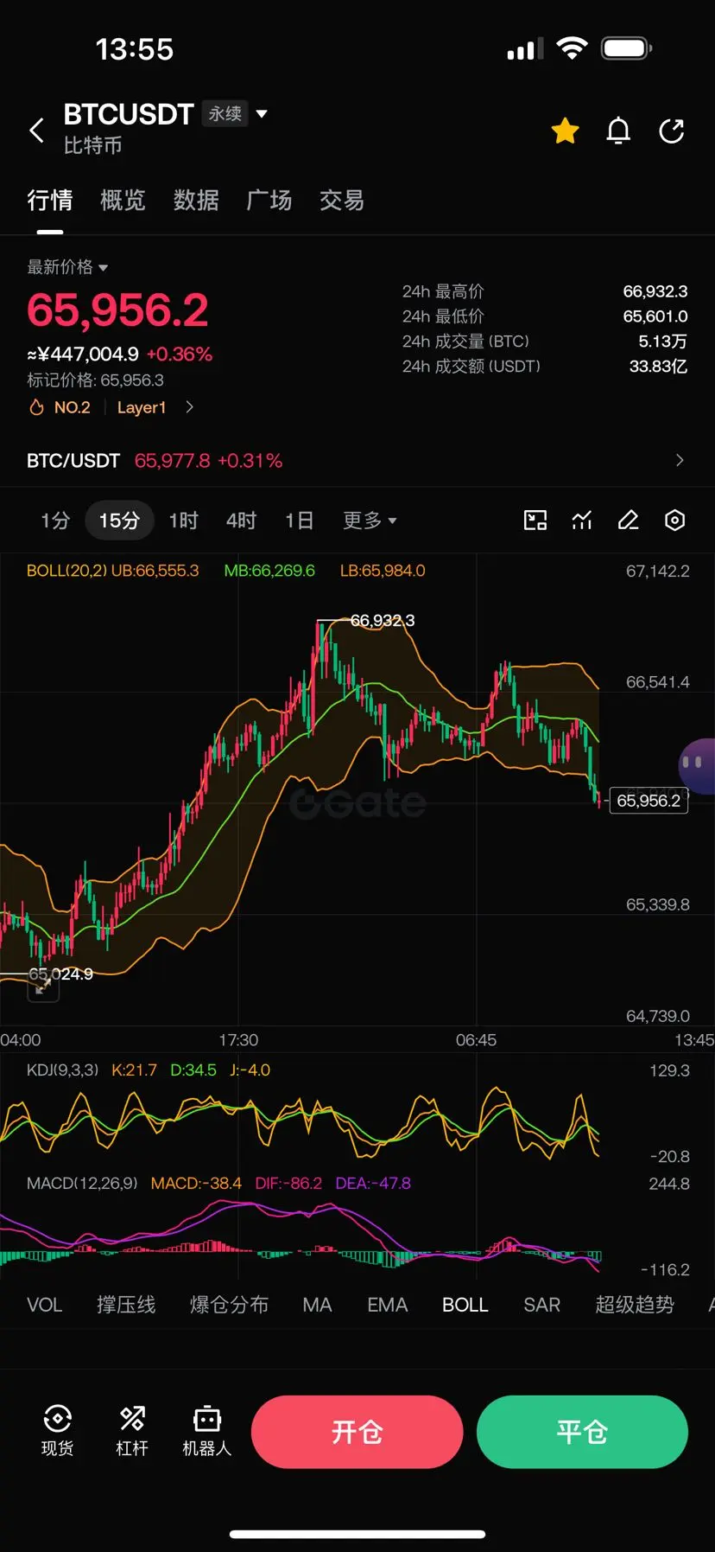Tap the green 平仓 button

[x=582, y=1432]
